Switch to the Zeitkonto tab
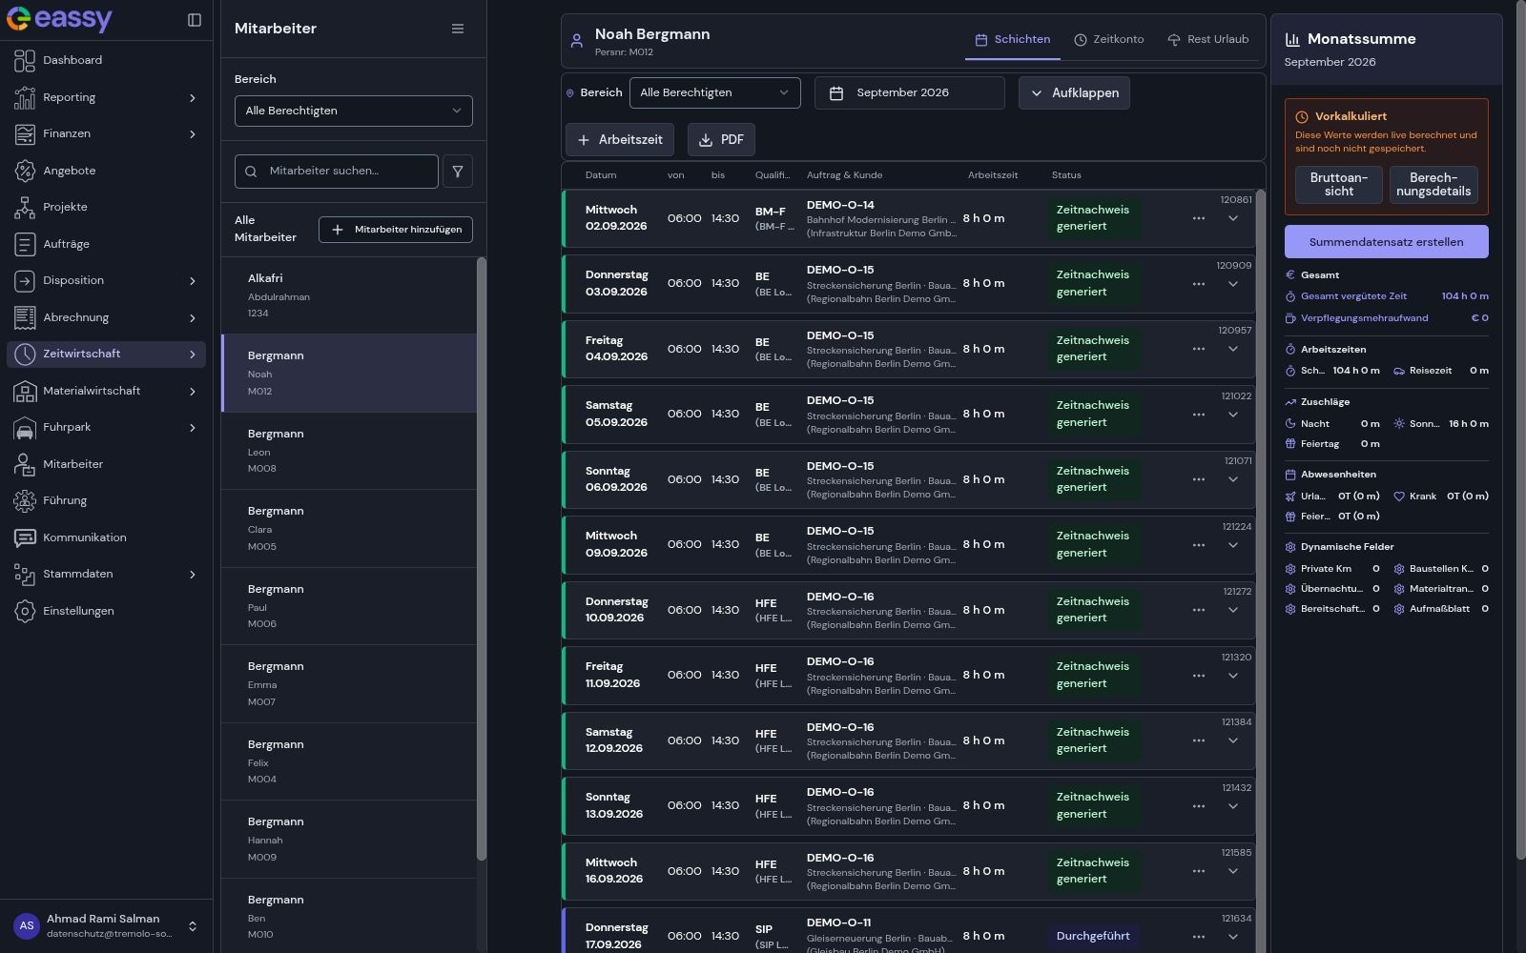Image resolution: width=1526 pixels, height=953 pixels. point(1108,40)
